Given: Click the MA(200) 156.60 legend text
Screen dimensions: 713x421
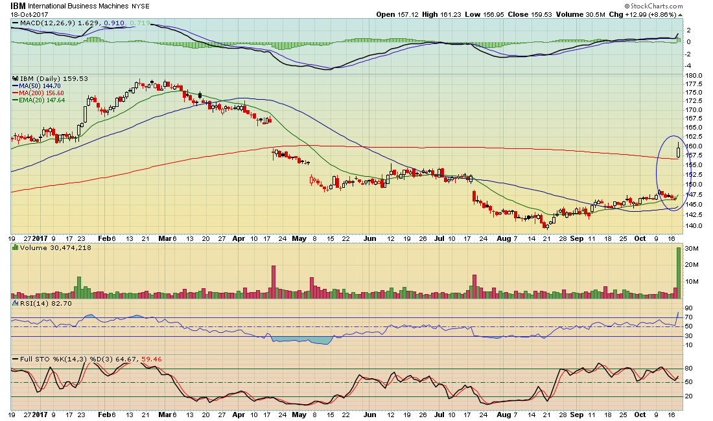Looking at the screenshot, I should [x=41, y=93].
